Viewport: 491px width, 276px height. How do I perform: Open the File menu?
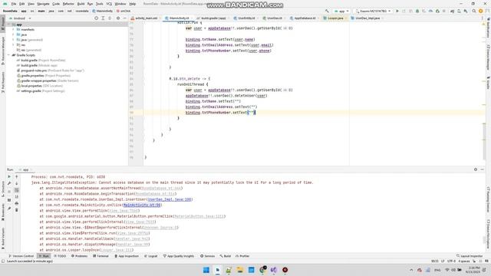(14, 4)
